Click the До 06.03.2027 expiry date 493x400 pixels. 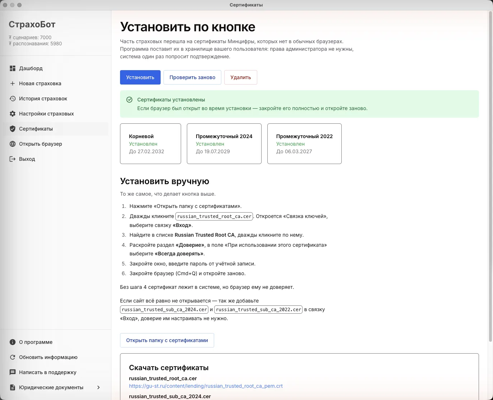pos(294,151)
